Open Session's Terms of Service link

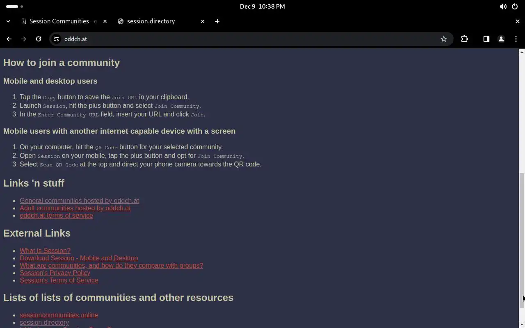coord(59,280)
